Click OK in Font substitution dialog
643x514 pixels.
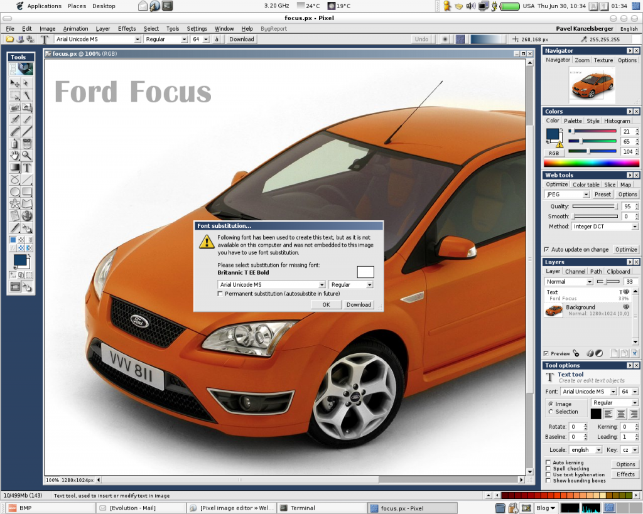(x=326, y=304)
